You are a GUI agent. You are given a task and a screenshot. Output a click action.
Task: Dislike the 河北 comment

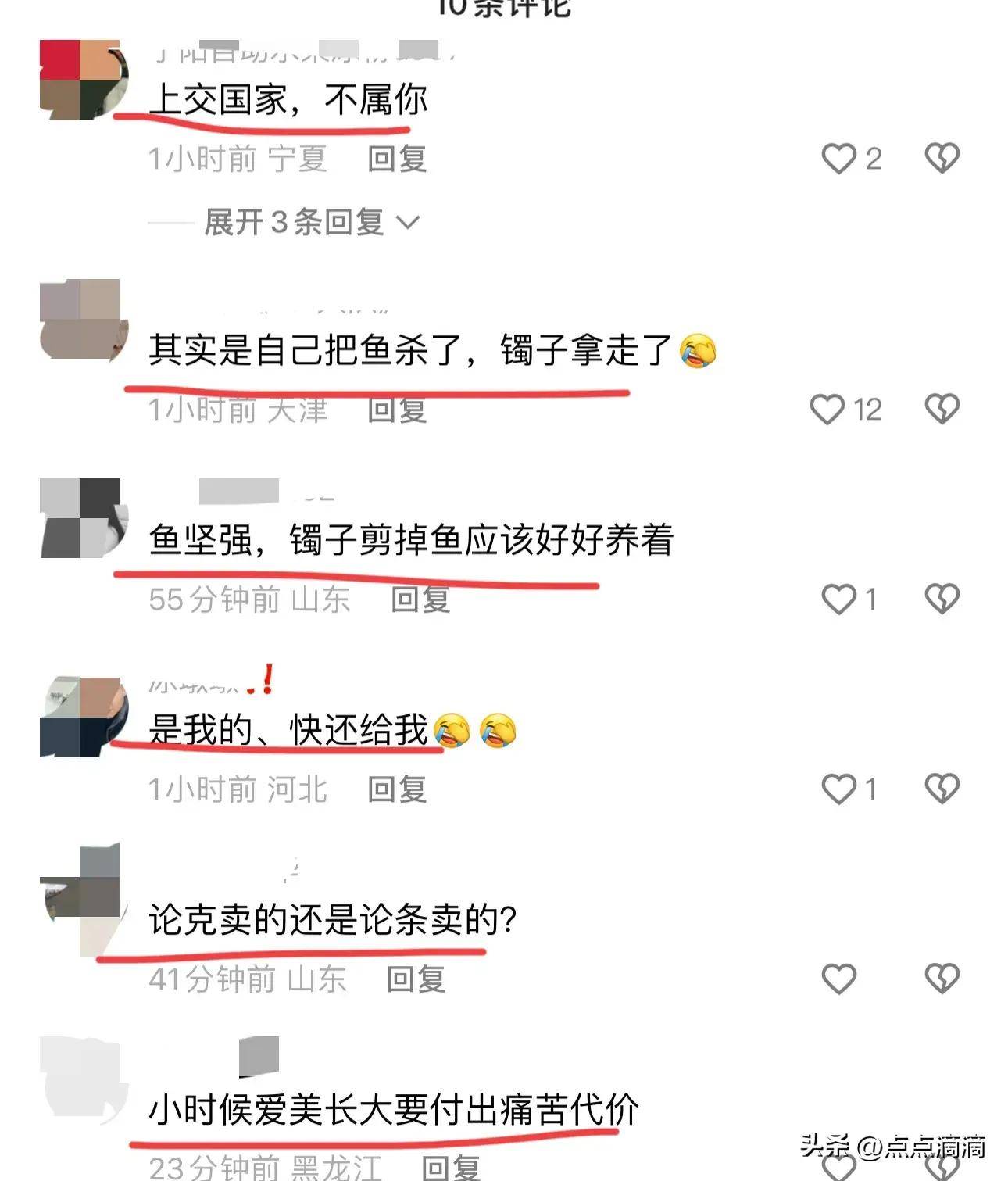(942, 789)
